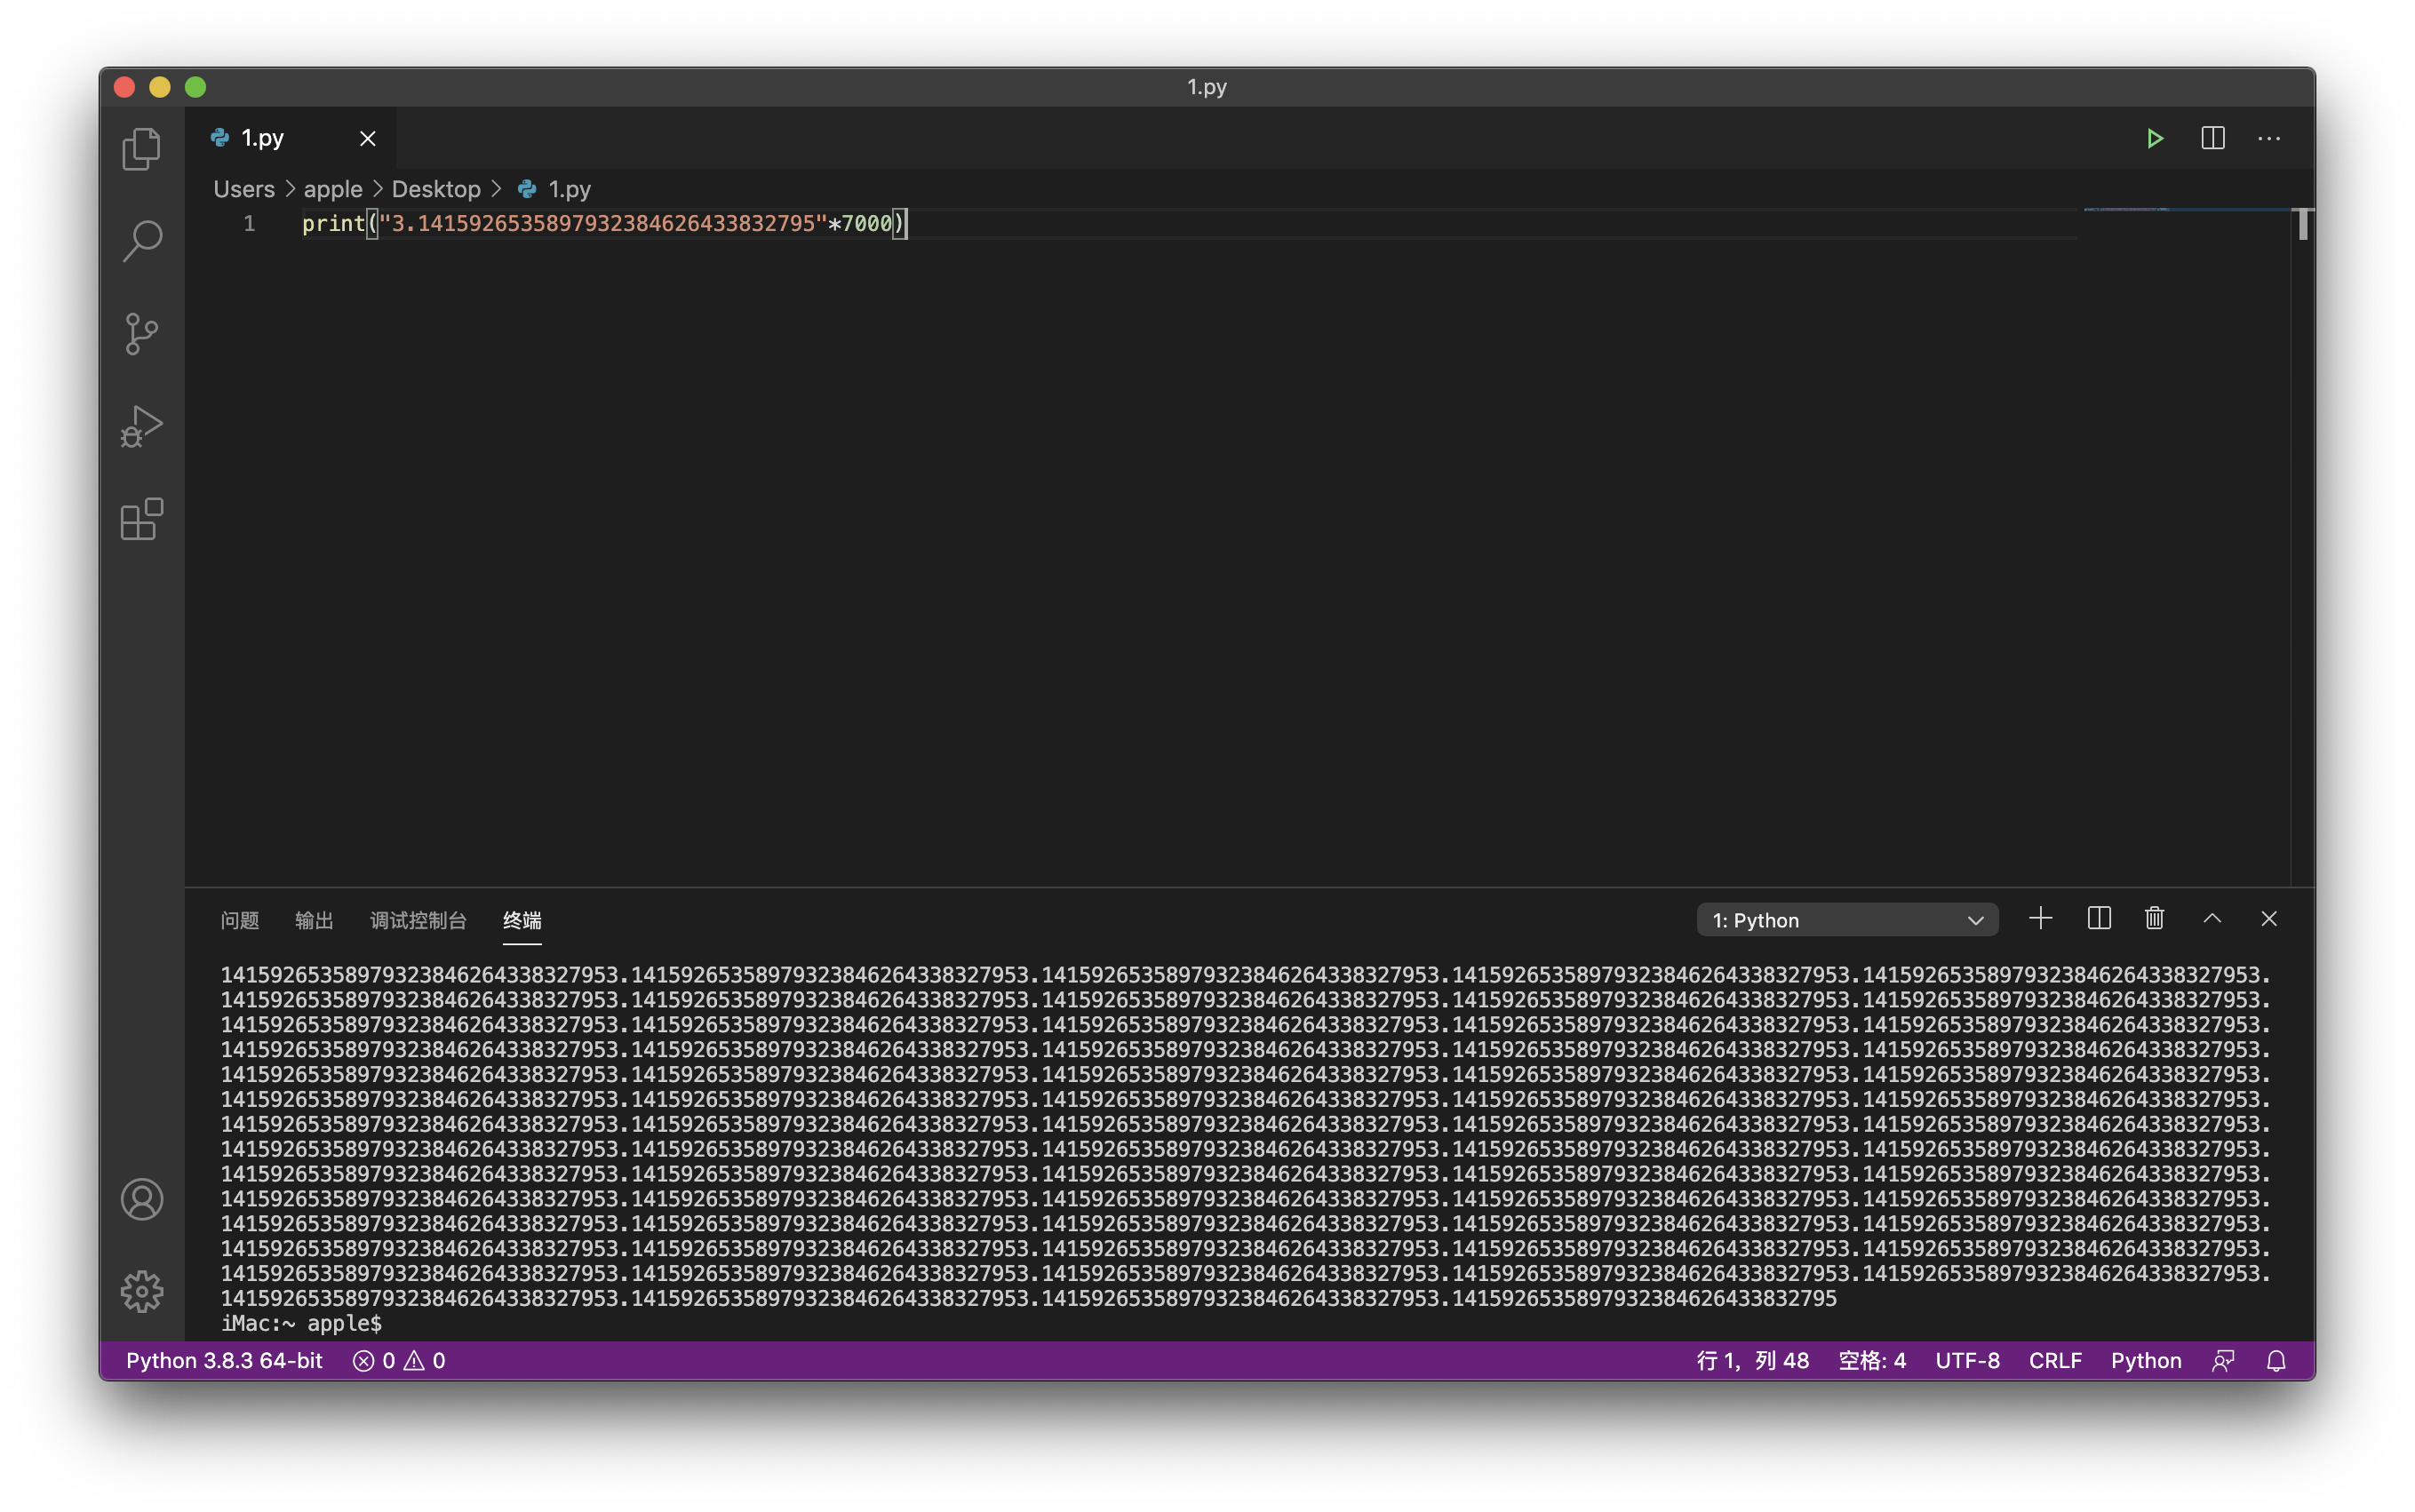Place cursor in the print statement line
This screenshot has width=2415, height=1512.
[x=604, y=223]
